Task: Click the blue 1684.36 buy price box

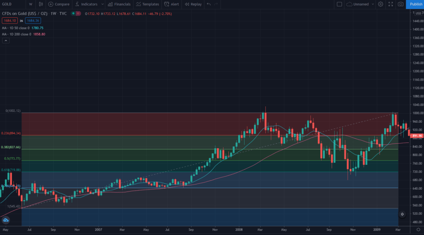Action: click(x=32, y=20)
